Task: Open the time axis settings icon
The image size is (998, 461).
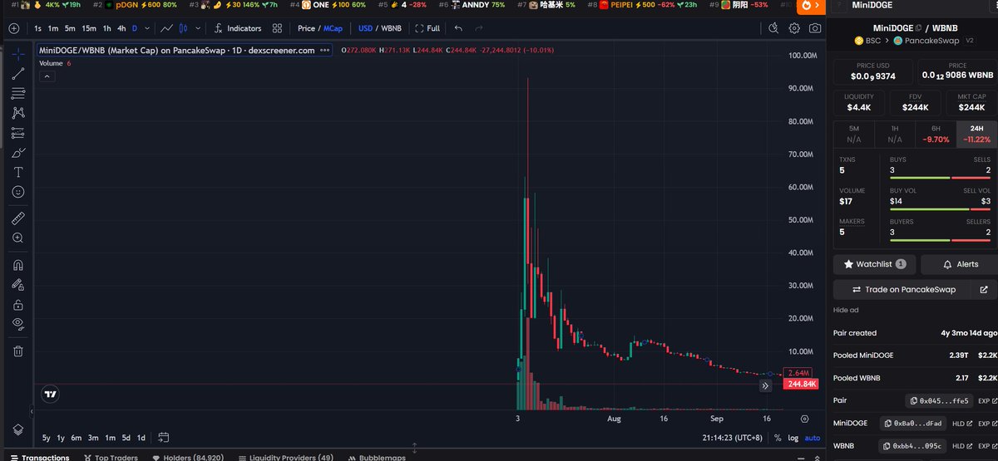Action: pyautogui.click(x=804, y=419)
